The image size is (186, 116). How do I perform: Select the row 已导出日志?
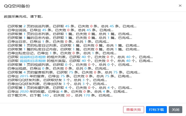tap(58, 42)
